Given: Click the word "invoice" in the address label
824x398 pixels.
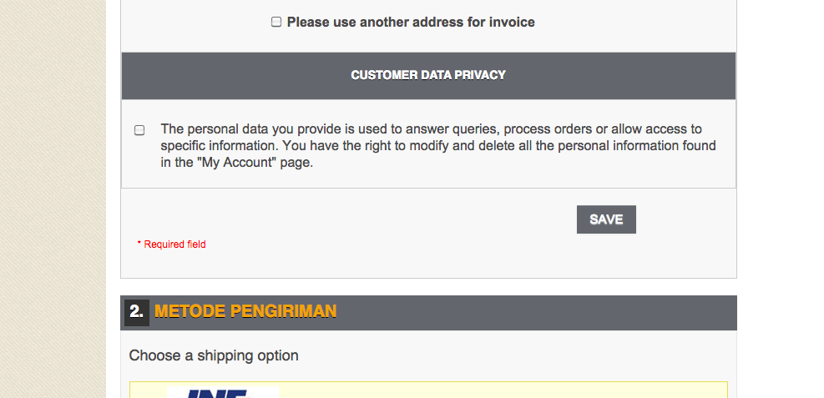Looking at the screenshot, I should 513,23.
